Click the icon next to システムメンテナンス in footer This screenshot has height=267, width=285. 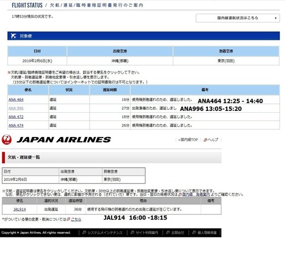(84, 233)
